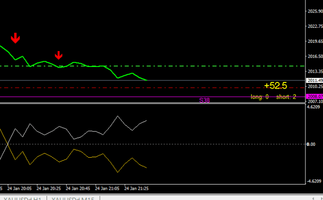Click the 2010.25 price scale label
Image resolution: width=323 pixels, height=200 pixels.
tap(315, 87)
